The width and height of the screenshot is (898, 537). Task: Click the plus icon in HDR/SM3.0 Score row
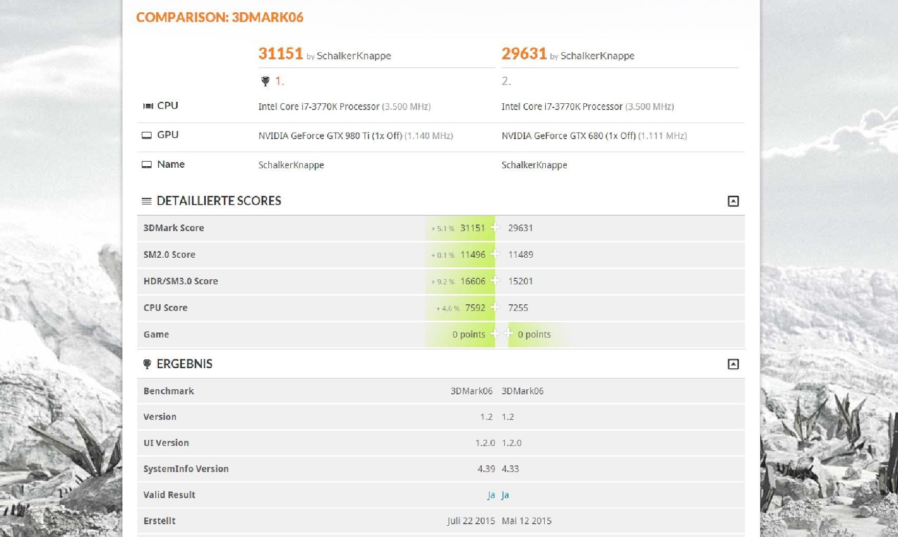[495, 281]
